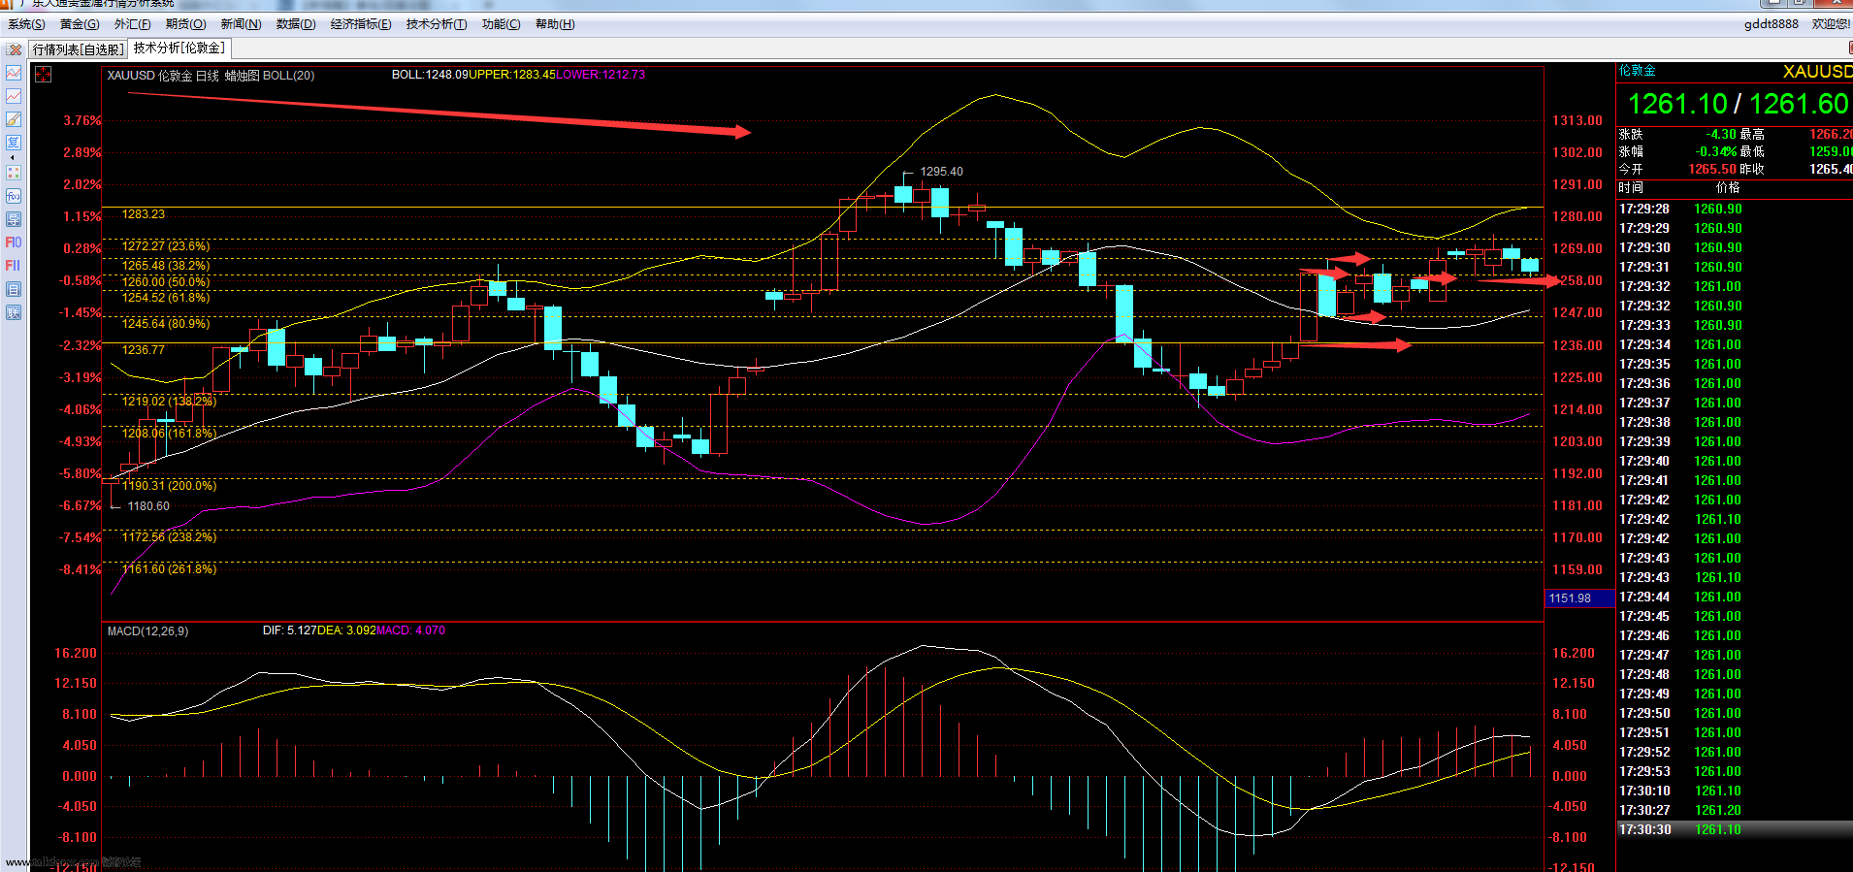The height and width of the screenshot is (872, 1853).
Task: Select the multi-line chart icon in sidebar
Action: coord(14,73)
